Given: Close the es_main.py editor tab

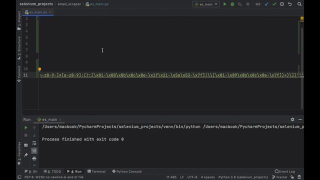Looking at the screenshot, I should coord(50,12).
